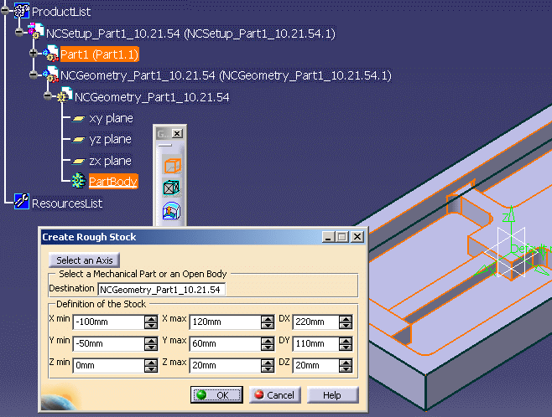Click the crossed-box icon in floating toolbar
Viewport: 552px width, 417px height.
pos(172,188)
